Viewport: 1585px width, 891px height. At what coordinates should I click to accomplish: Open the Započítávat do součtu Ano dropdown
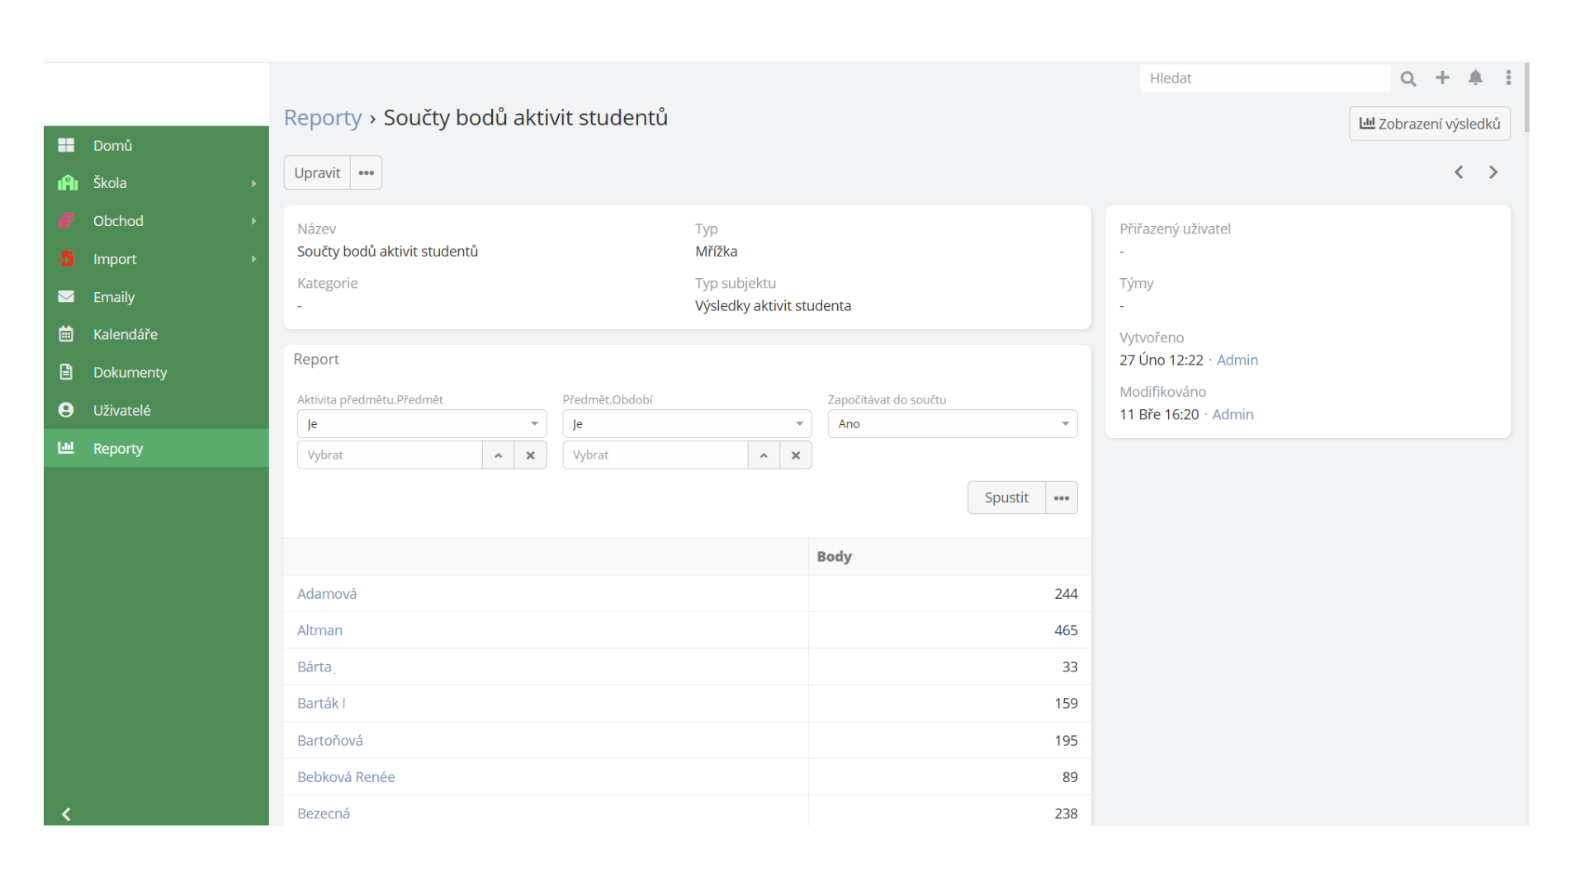(x=952, y=424)
